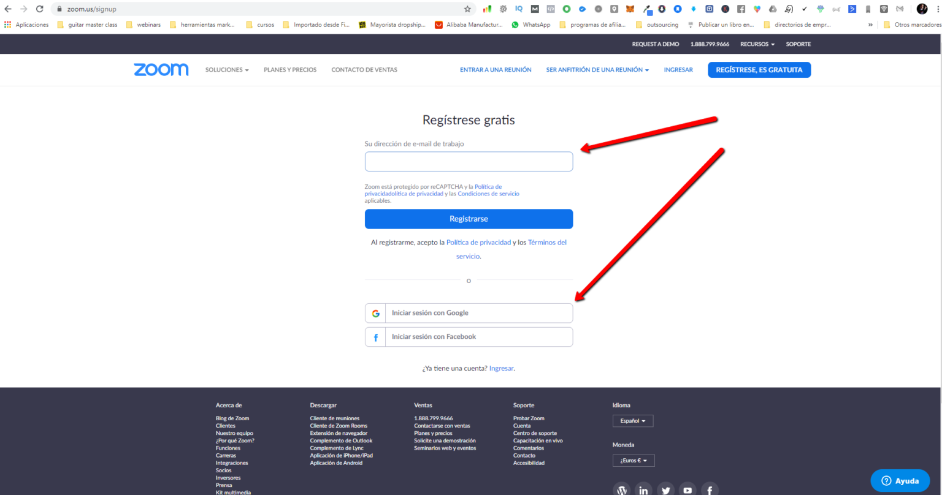Open Contacto de ventas menu item
The height and width of the screenshot is (495, 942).
coord(364,70)
